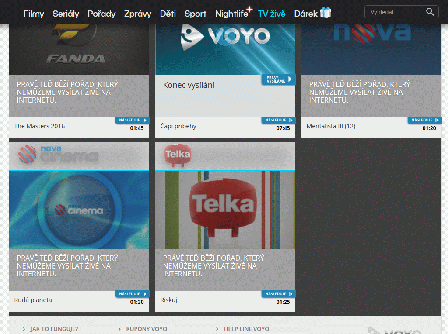Click the 07:45 start time

pos(283,128)
